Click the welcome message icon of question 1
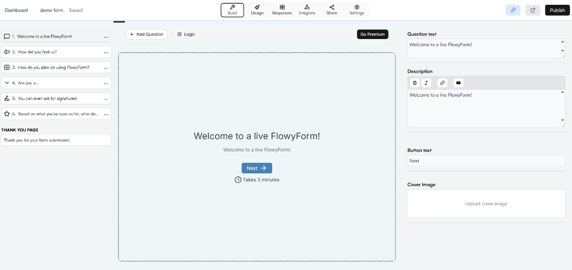This screenshot has width=572, height=270. click(7, 37)
